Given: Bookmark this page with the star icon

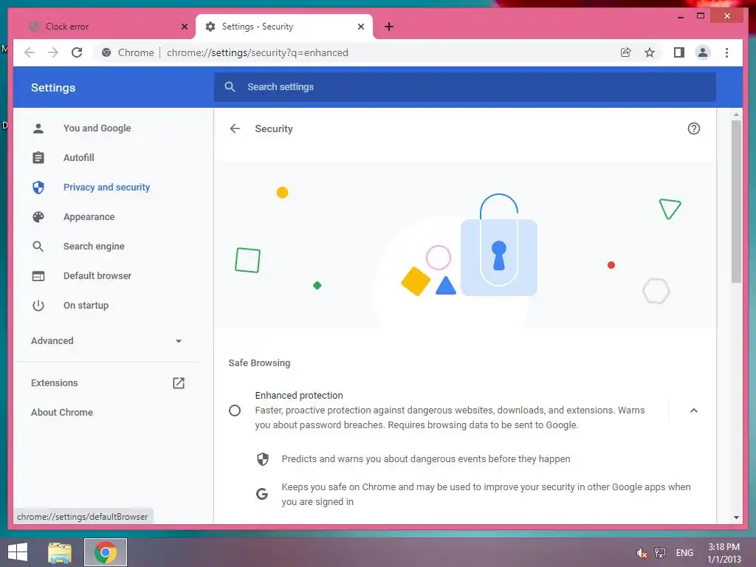Looking at the screenshot, I should tap(650, 52).
